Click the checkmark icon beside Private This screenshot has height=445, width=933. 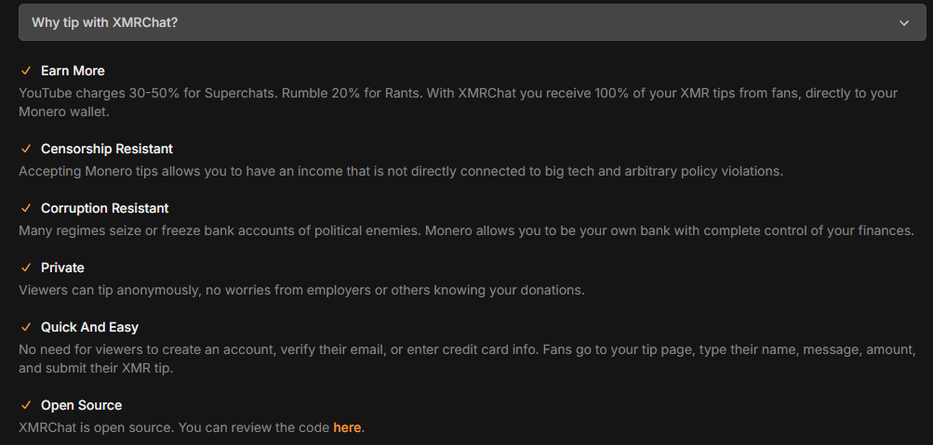pos(26,268)
